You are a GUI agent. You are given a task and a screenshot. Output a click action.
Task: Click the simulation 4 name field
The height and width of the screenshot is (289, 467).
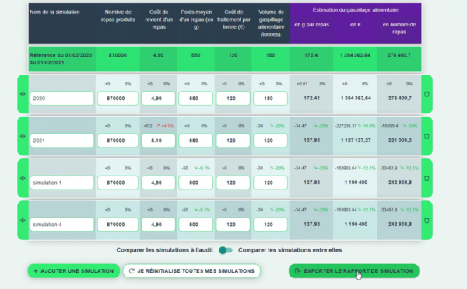pos(62,225)
